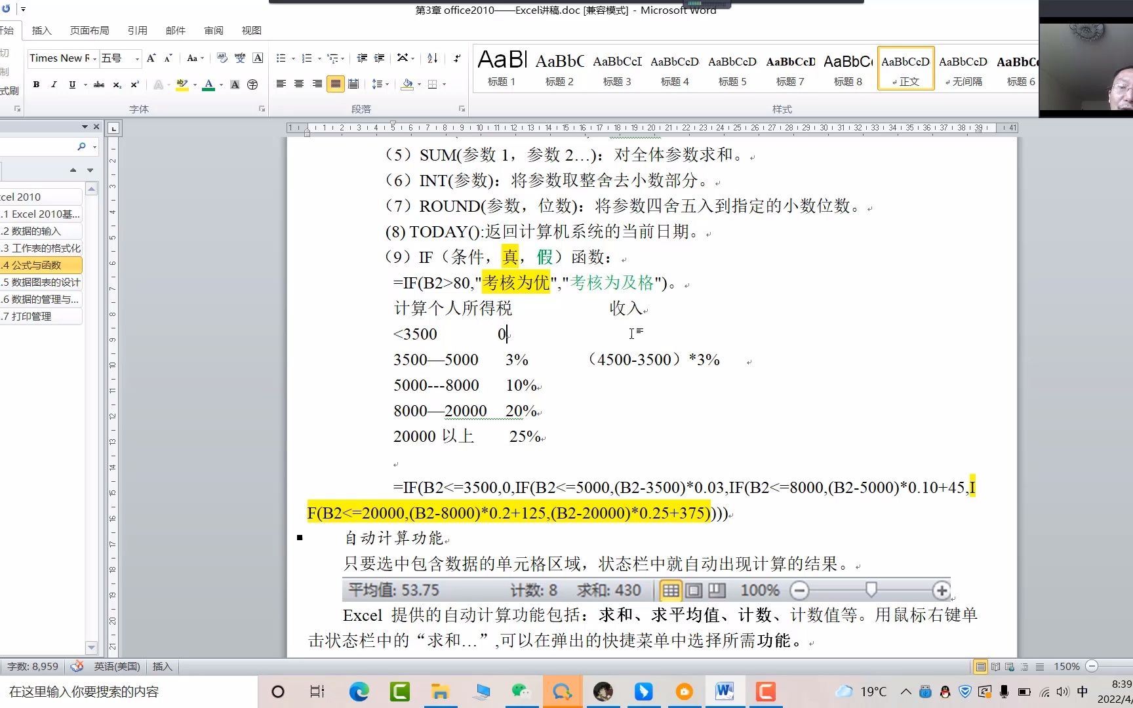Open the bullets list dropdown arrow
The width and height of the screenshot is (1133, 708).
[293, 58]
